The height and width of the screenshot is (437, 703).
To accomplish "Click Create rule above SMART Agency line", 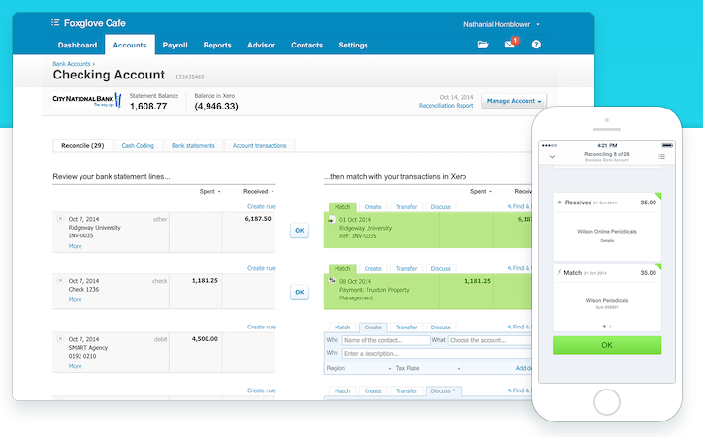I will (262, 327).
